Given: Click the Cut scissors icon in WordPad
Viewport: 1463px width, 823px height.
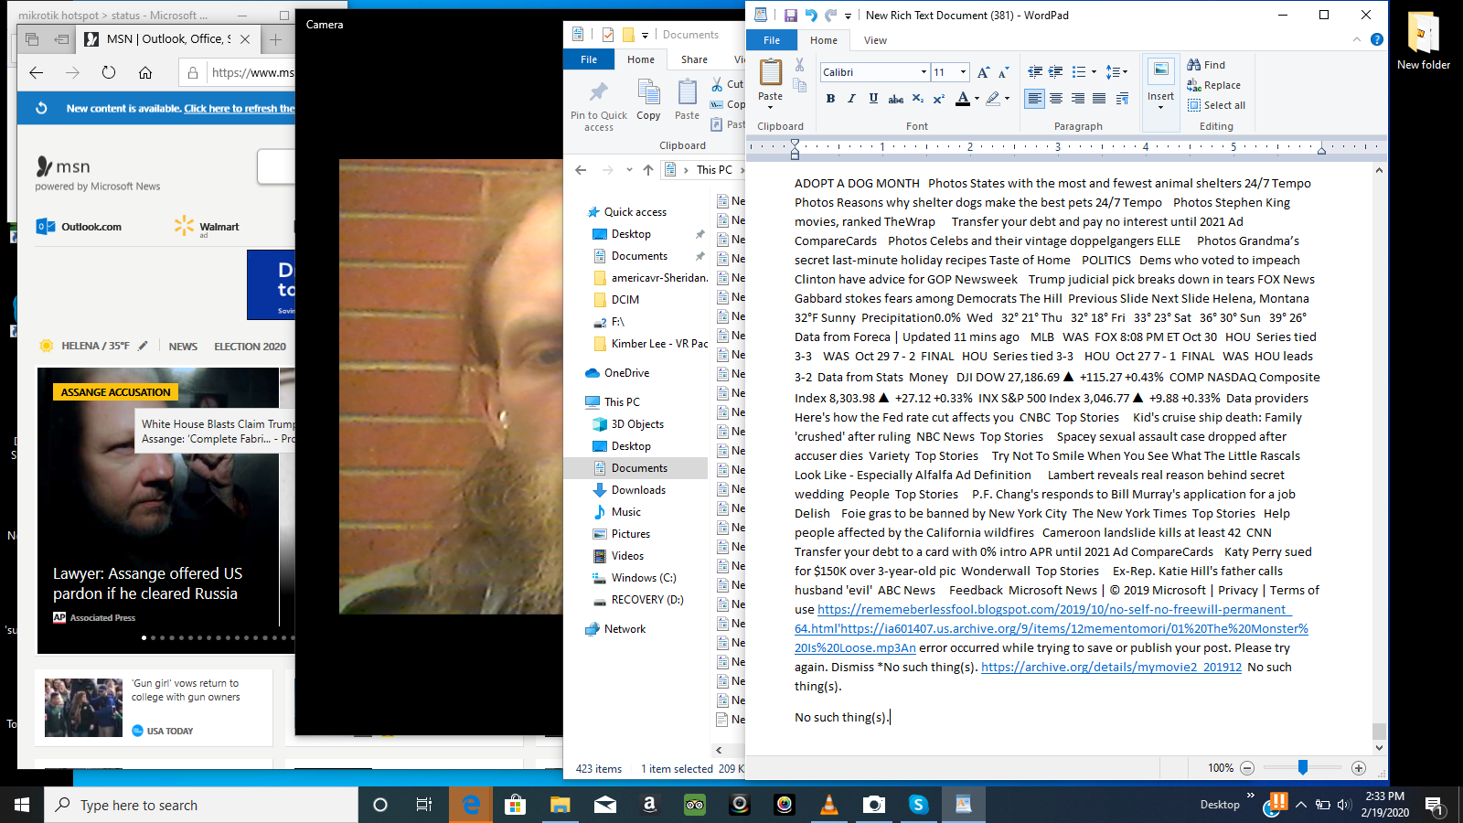Looking at the screenshot, I should (x=799, y=65).
